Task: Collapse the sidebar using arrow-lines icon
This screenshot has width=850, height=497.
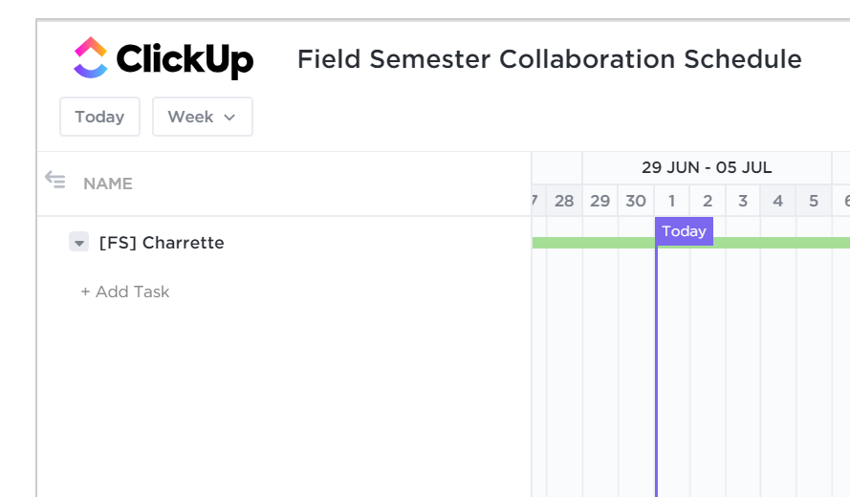Action: (55, 180)
